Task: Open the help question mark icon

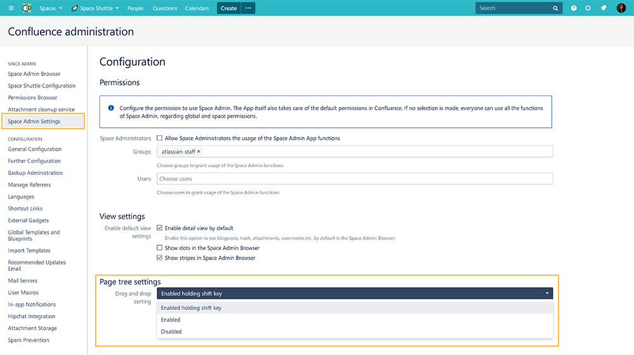Action: pos(574,8)
